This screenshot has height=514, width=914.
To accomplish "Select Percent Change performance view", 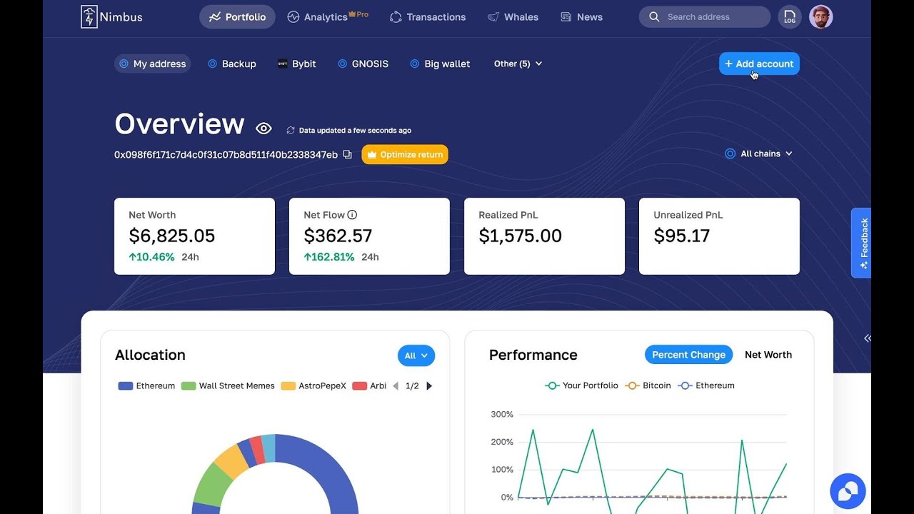I will 688,355.
